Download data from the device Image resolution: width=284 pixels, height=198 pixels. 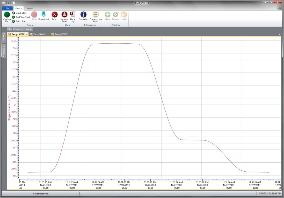pyautogui.click(x=43, y=16)
